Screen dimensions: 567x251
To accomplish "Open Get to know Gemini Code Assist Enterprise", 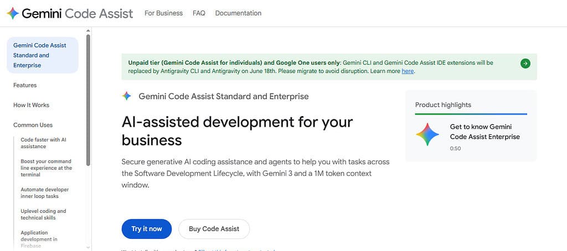I will pyautogui.click(x=485, y=132).
